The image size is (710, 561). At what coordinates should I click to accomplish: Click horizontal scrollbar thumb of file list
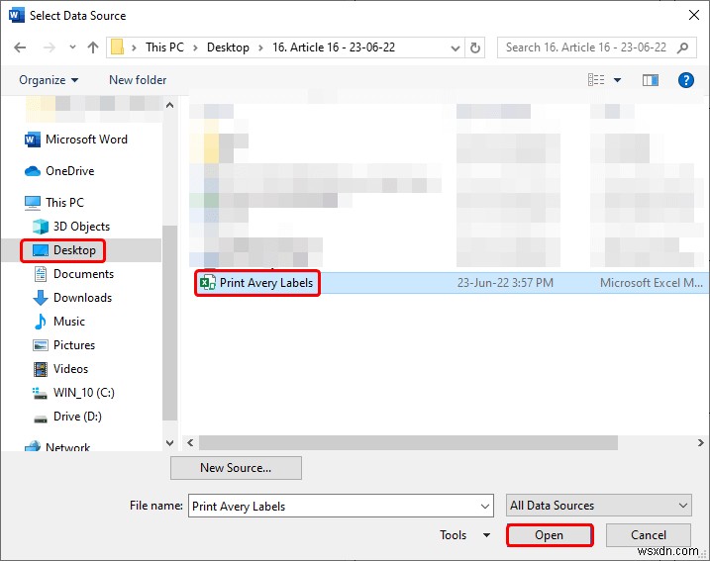[408, 443]
